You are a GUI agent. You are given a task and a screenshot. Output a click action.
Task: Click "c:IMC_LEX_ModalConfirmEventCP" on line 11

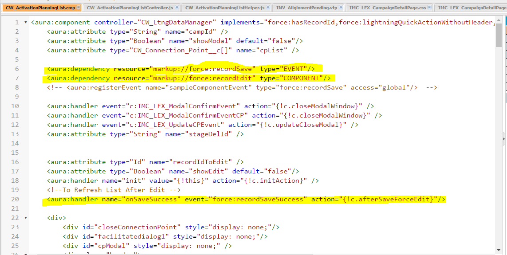[x=189, y=115]
